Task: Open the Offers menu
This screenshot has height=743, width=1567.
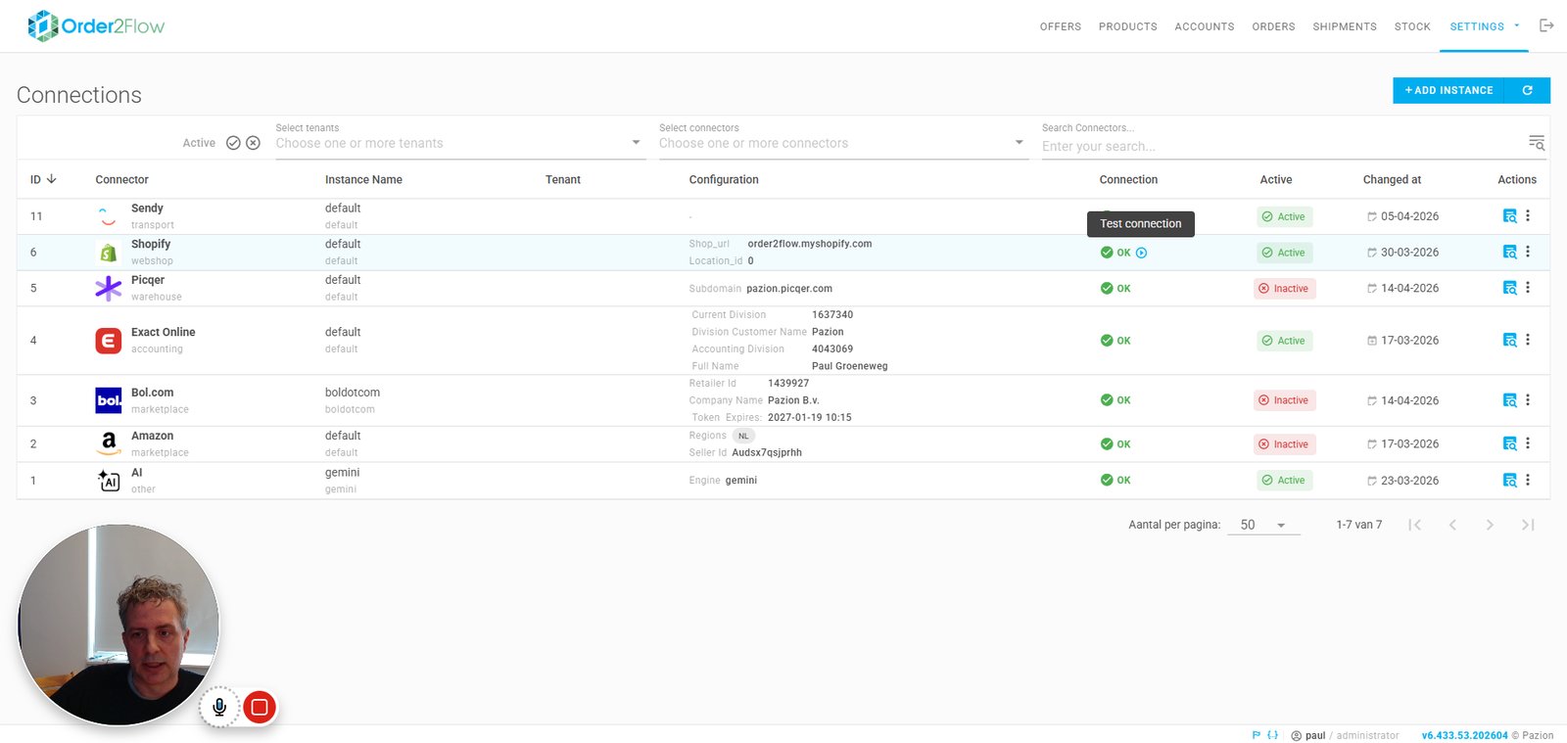Action: tap(1061, 26)
